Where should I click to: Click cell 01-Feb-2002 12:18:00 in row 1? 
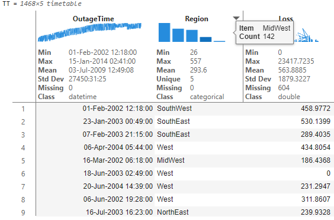coord(118,109)
